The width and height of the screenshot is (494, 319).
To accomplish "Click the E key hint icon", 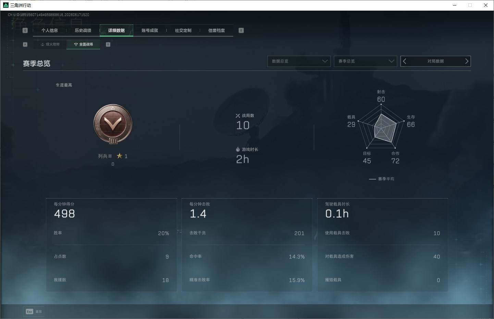I will (241, 30).
